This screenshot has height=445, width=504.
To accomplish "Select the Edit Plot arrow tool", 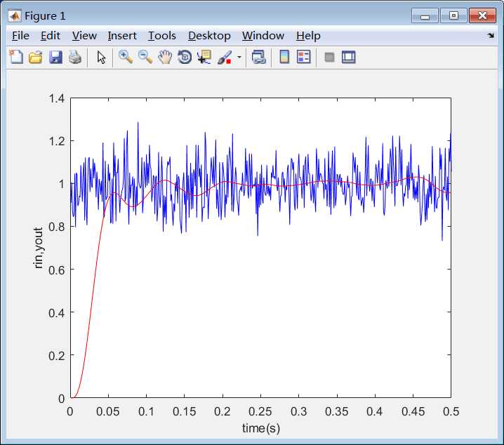I will [x=101, y=57].
